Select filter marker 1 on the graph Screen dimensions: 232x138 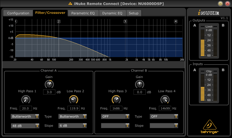coord(16,22)
